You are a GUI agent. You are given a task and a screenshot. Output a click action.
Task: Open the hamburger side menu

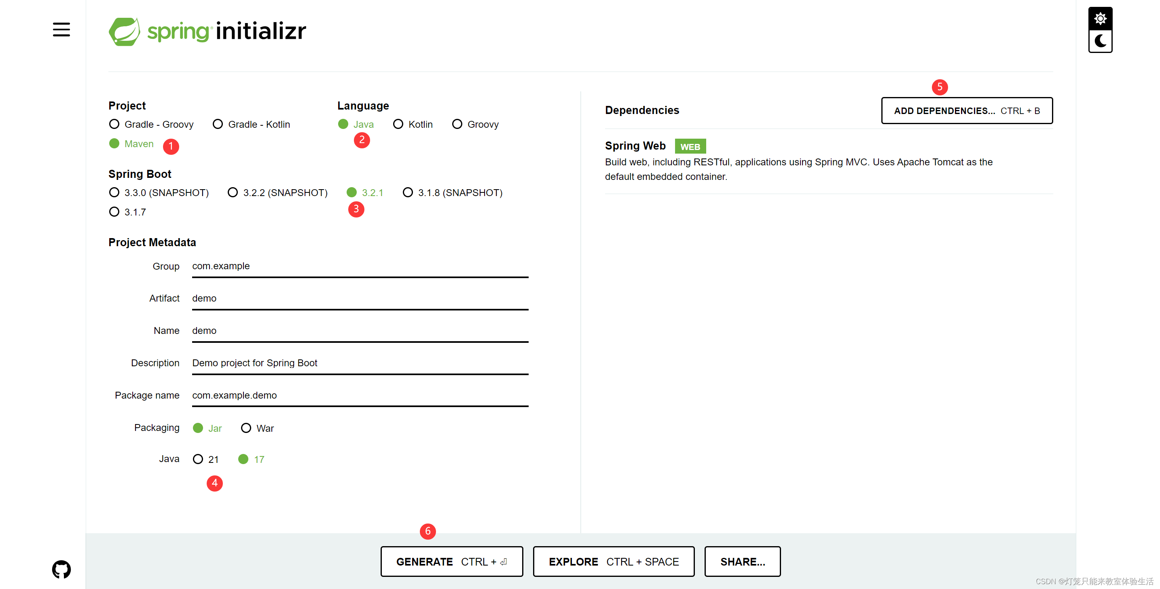click(x=61, y=30)
